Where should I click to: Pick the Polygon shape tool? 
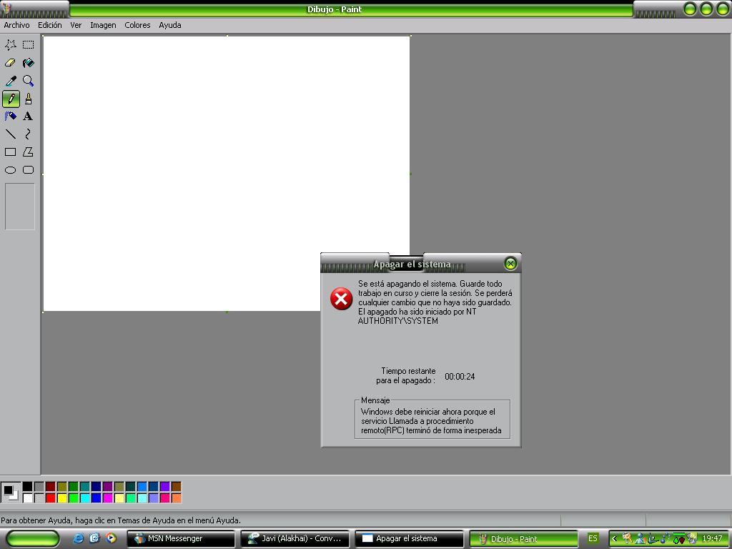(29, 152)
